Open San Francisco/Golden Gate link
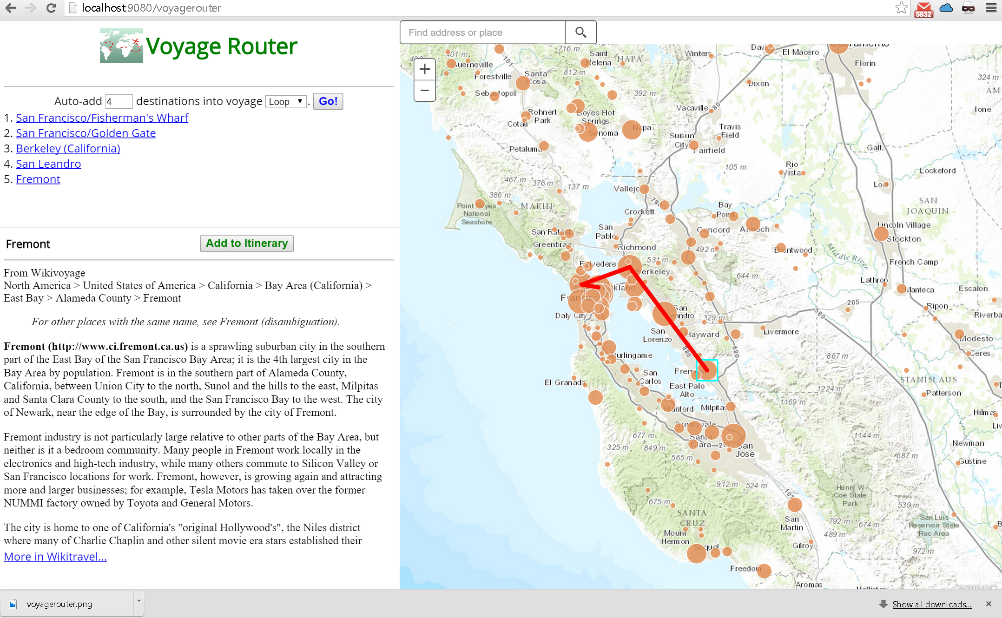 pos(86,133)
